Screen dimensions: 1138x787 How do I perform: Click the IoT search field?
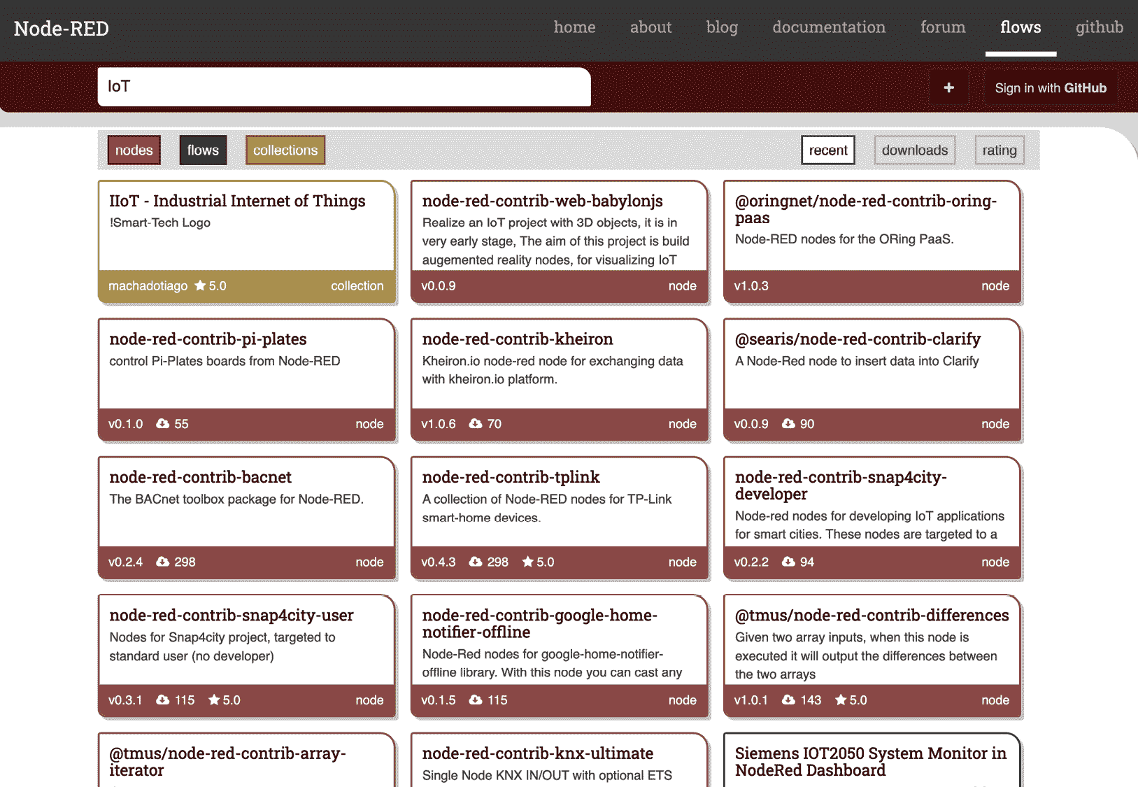[344, 87]
